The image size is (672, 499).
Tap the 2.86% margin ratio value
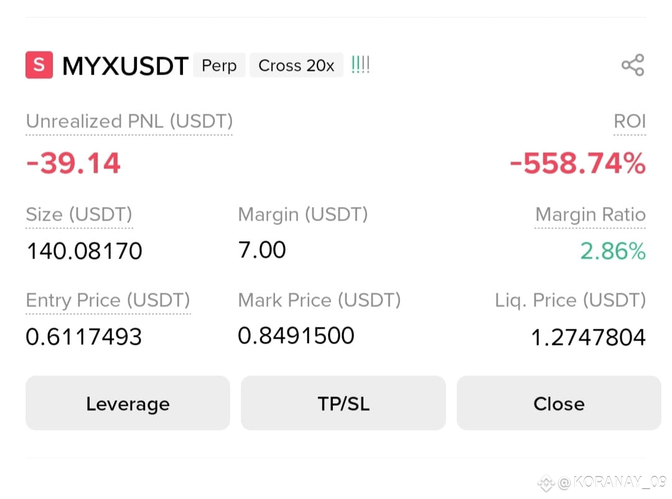click(x=613, y=251)
